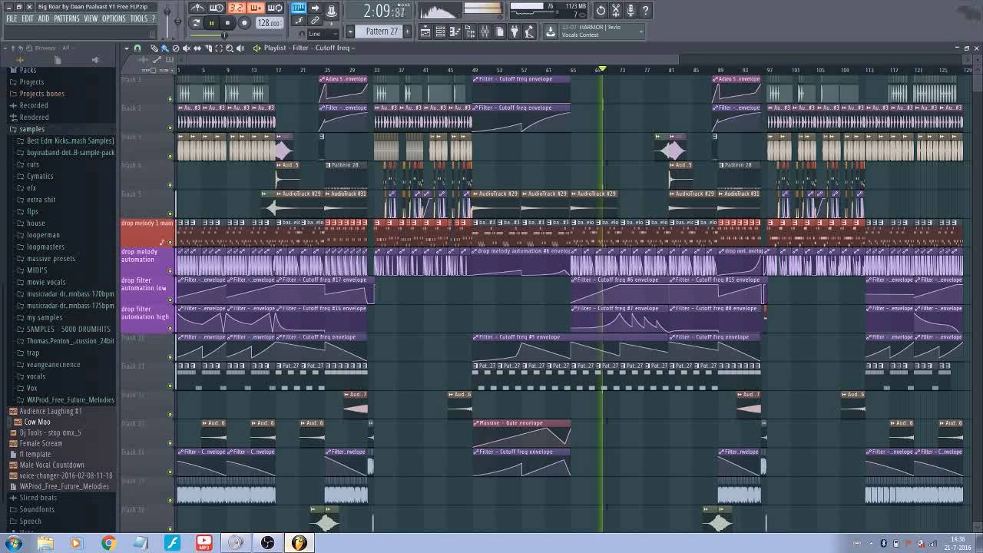
Task: Open the TOOLS menu
Action: pos(138,18)
